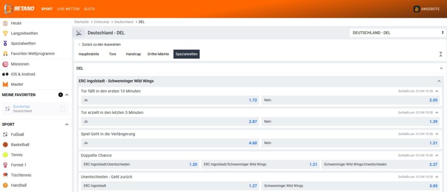This screenshot has width=447, height=192.
Task: Select Schwenninger Wild Wings odds 3.65
Action: click(350, 185)
